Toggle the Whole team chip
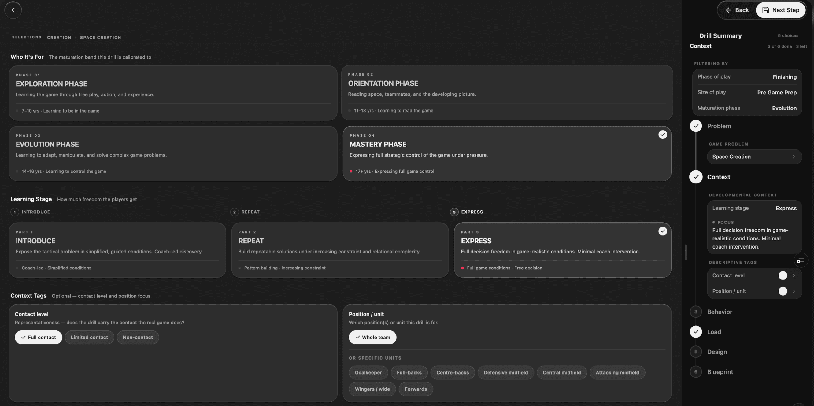The height and width of the screenshot is (406, 814). tap(372, 338)
